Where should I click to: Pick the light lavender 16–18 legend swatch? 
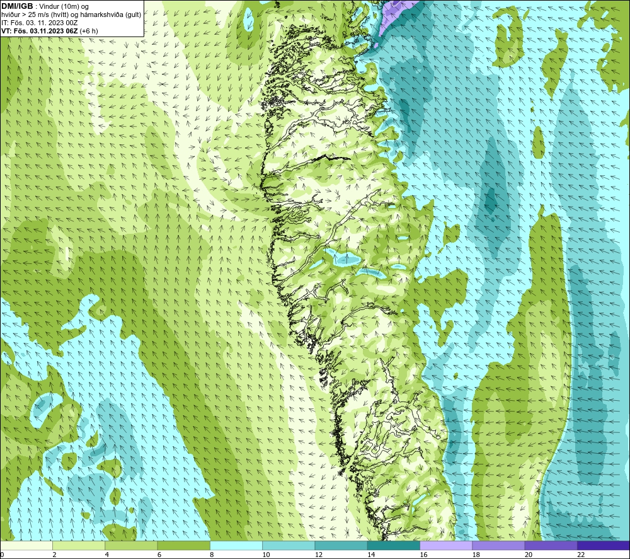[446, 545]
